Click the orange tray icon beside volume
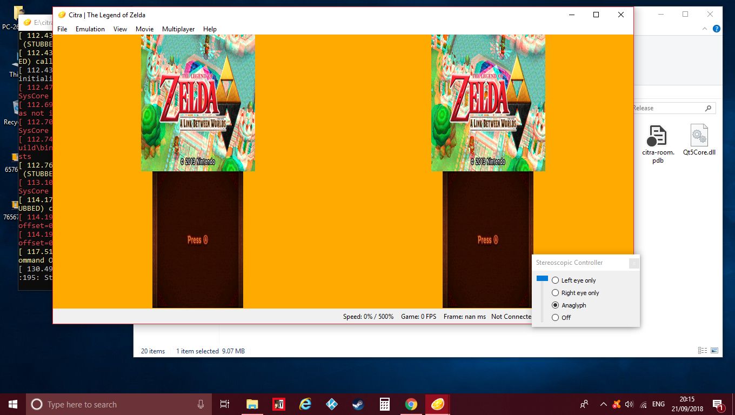The image size is (735, 415). [616, 404]
